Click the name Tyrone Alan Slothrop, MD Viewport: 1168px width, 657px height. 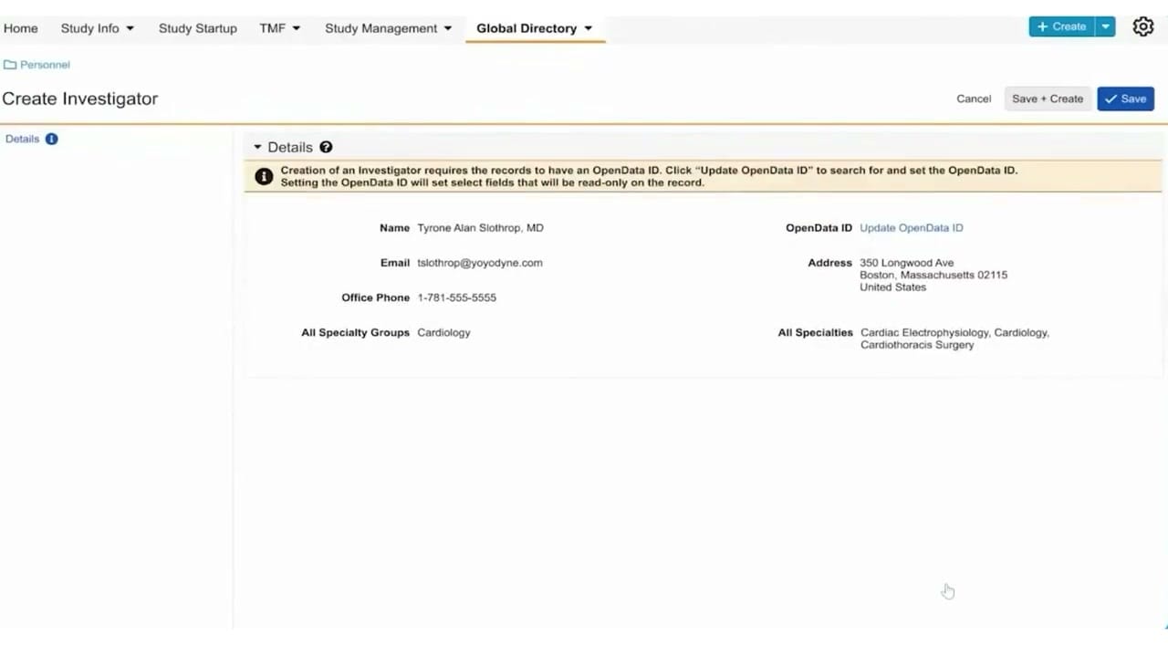(x=480, y=228)
